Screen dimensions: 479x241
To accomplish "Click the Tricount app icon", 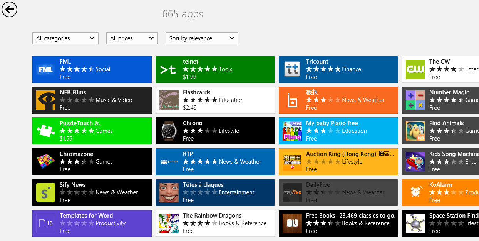I will tap(292, 69).
